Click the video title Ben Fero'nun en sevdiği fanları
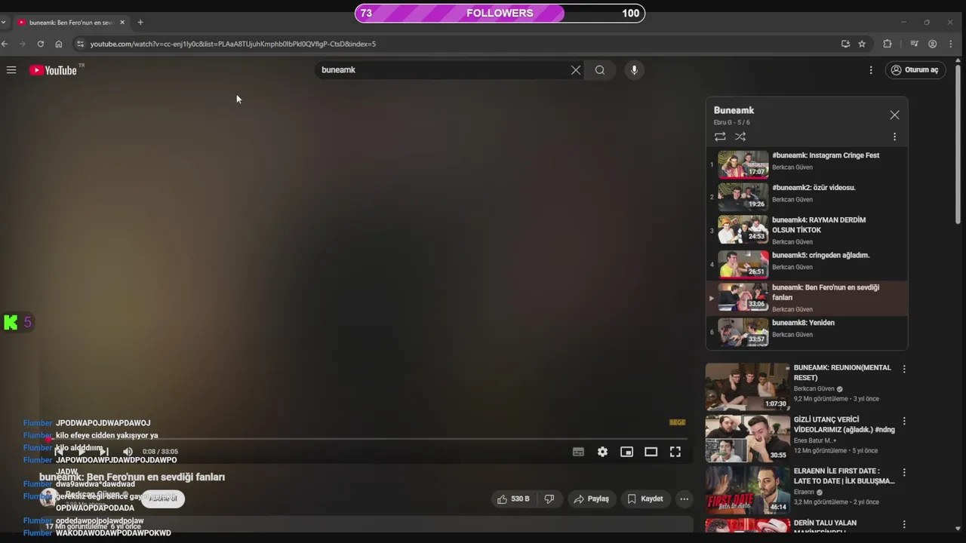This screenshot has width=966, height=543. pyautogui.click(x=132, y=477)
